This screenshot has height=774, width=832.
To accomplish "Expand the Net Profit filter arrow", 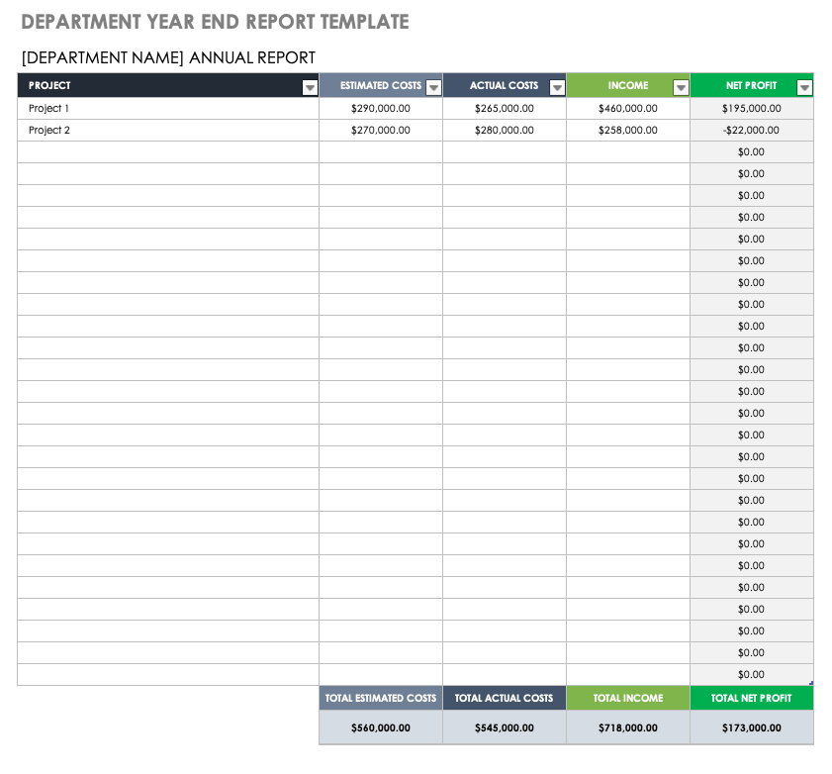I will click(804, 87).
